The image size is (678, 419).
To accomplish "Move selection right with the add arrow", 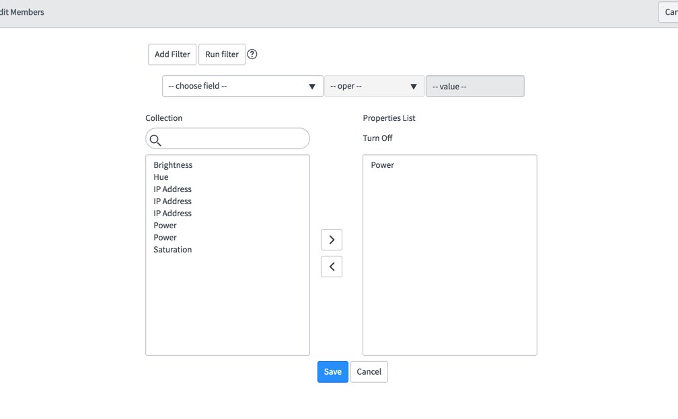I will [x=332, y=240].
